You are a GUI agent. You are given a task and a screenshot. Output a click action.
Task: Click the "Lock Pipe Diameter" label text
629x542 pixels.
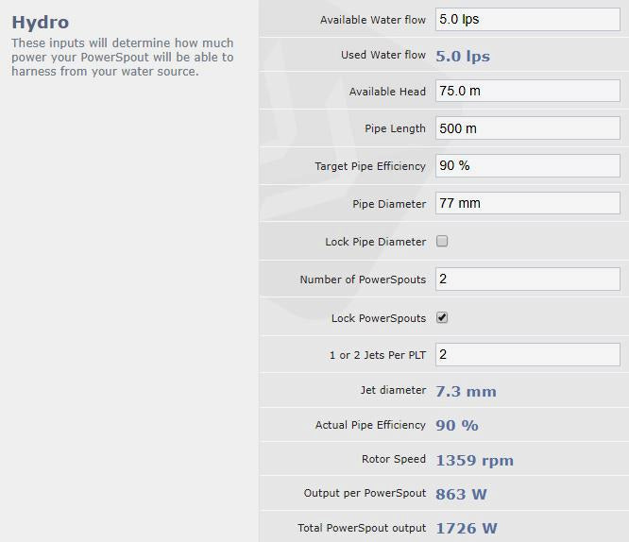pos(375,242)
